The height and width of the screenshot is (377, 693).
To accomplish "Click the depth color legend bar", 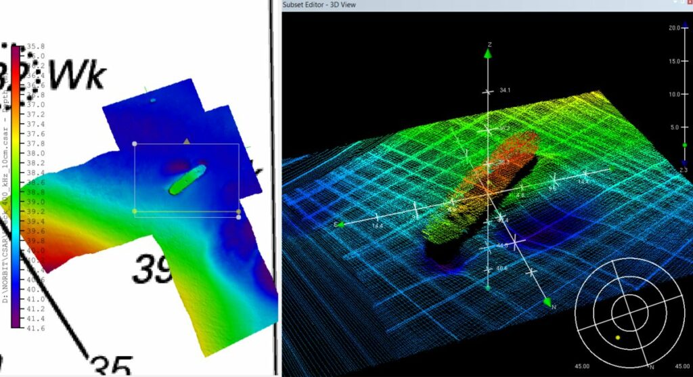I will (x=16, y=187).
